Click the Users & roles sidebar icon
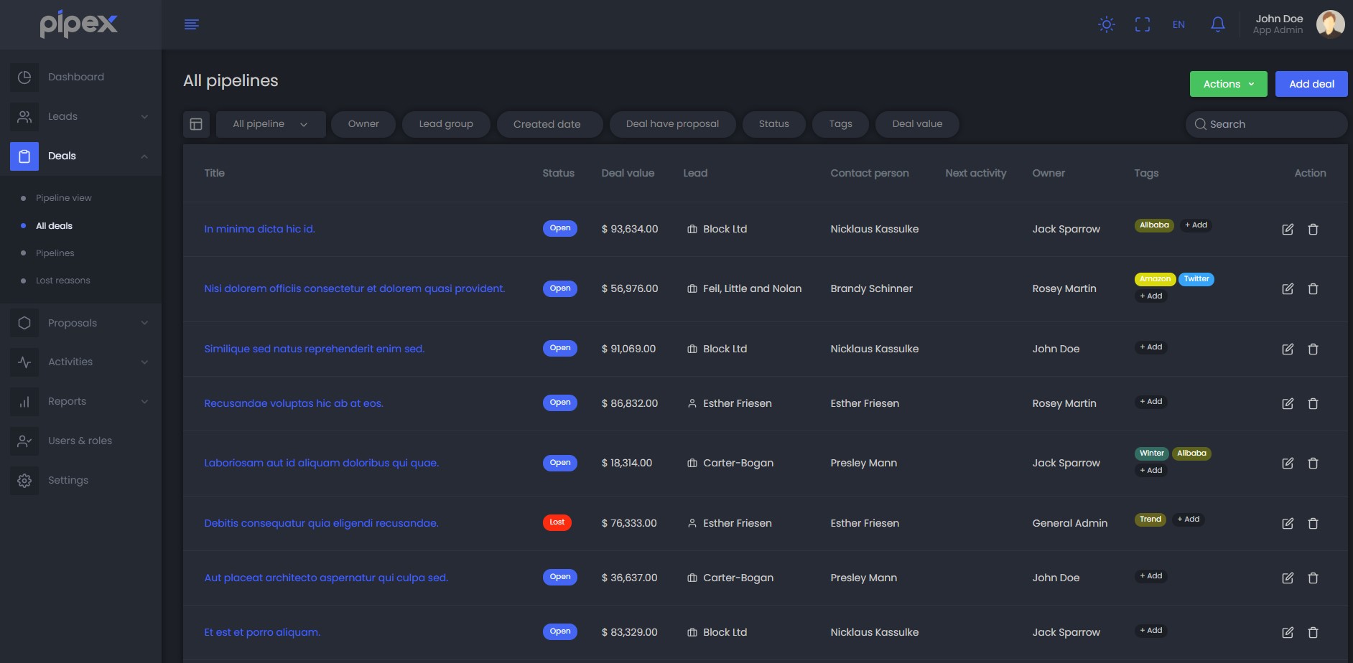 point(24,441)
